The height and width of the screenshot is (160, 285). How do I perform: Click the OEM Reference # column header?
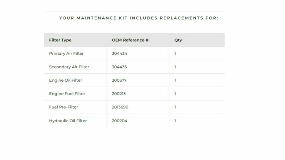tap(130, 40)
